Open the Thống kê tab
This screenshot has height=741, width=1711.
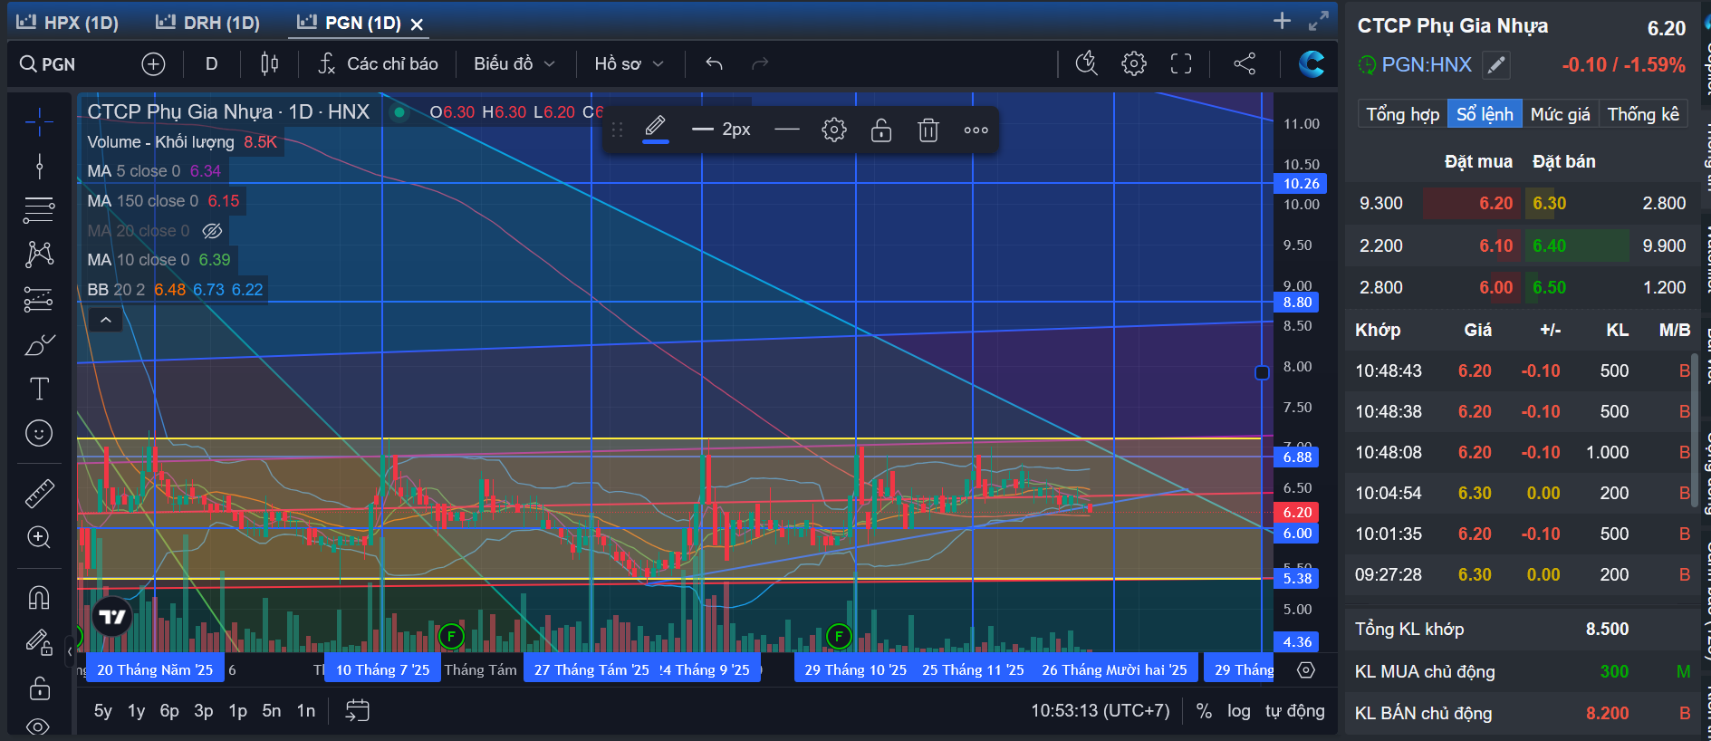click(1643, 114)
